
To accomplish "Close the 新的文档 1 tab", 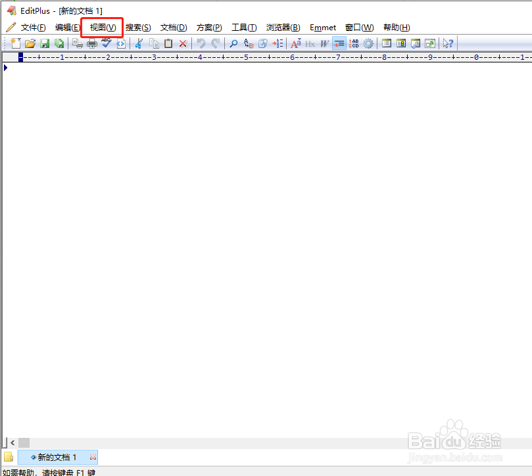I will click(x=91, y=457).
